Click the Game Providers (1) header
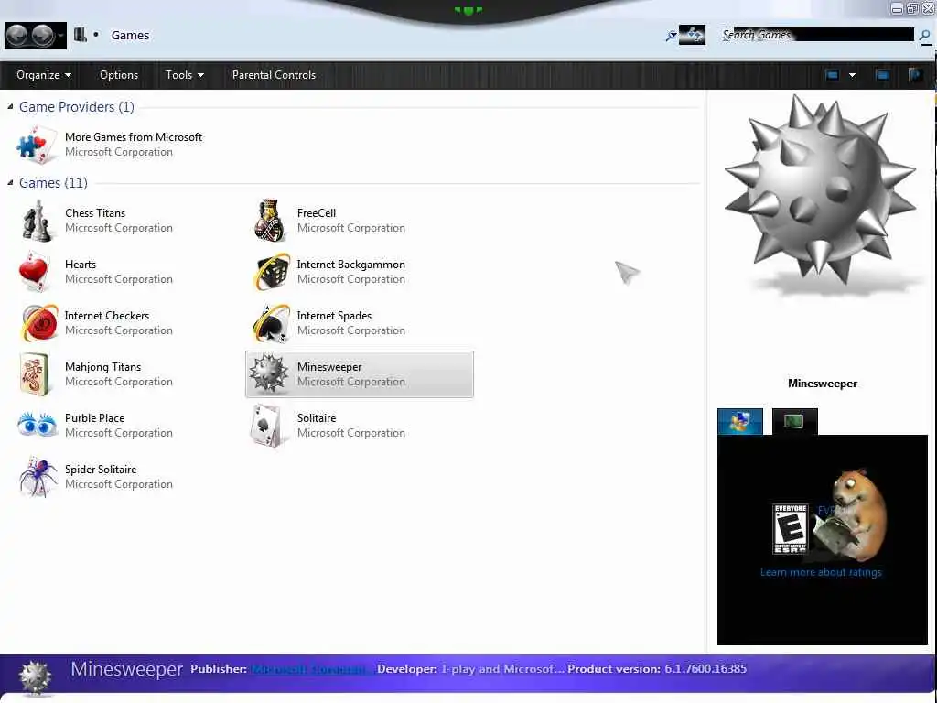The image size is (937, 703). tap(77, 106)
